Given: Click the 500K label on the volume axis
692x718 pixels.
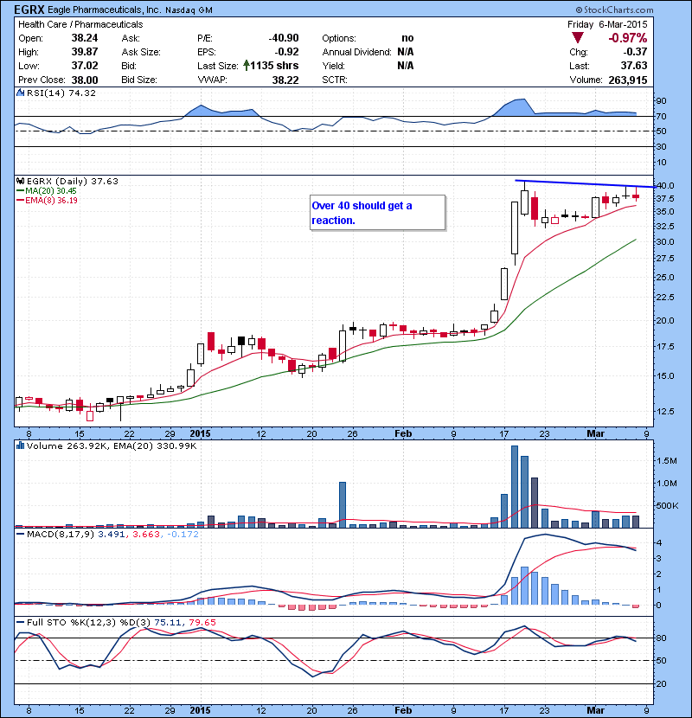Looking at the screenshot, I should (667, 505).
